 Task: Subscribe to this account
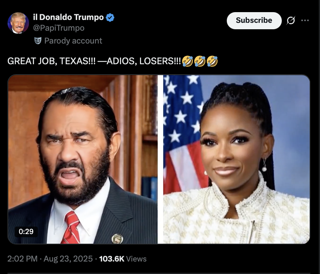(x=254, y=20)
